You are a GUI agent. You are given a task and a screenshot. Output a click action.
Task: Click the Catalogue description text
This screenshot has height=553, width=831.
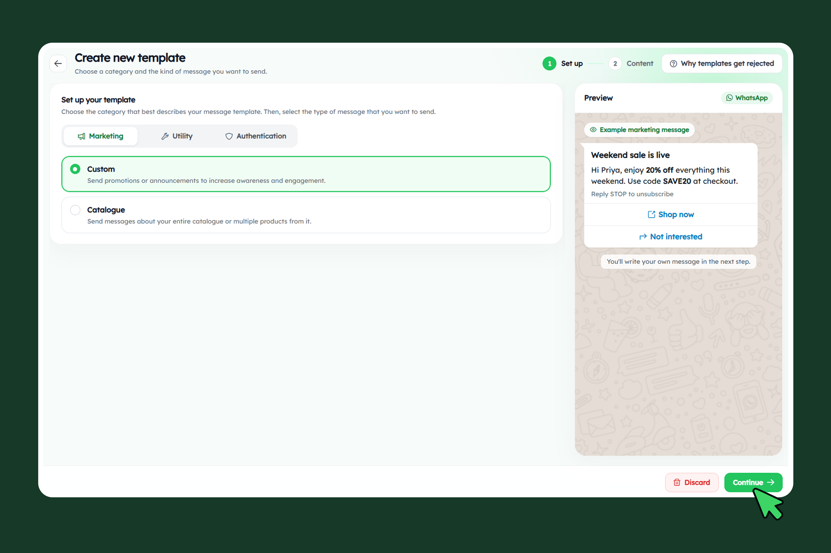click(199, 221)
